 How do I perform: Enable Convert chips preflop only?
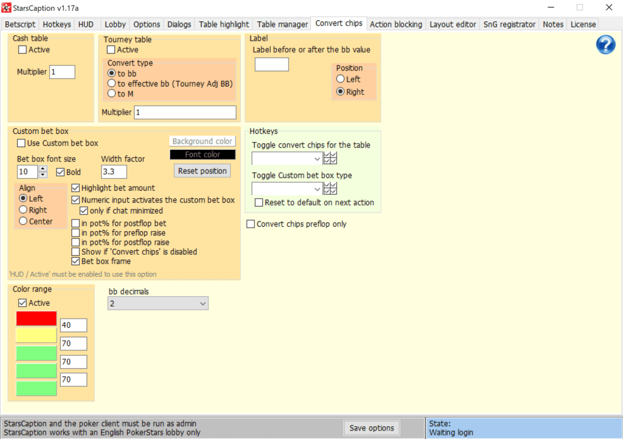click(x=251, y=224)
